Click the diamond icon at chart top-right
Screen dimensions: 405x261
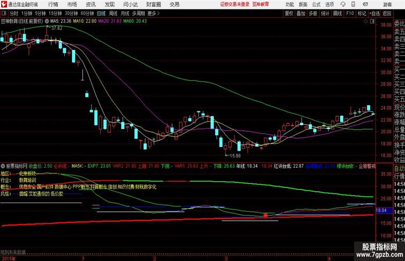[366, 21]
